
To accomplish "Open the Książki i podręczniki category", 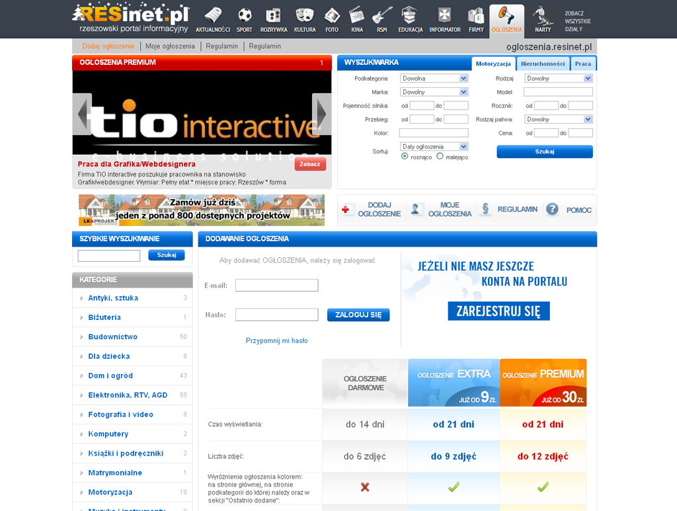I will [x=126, y=453].
